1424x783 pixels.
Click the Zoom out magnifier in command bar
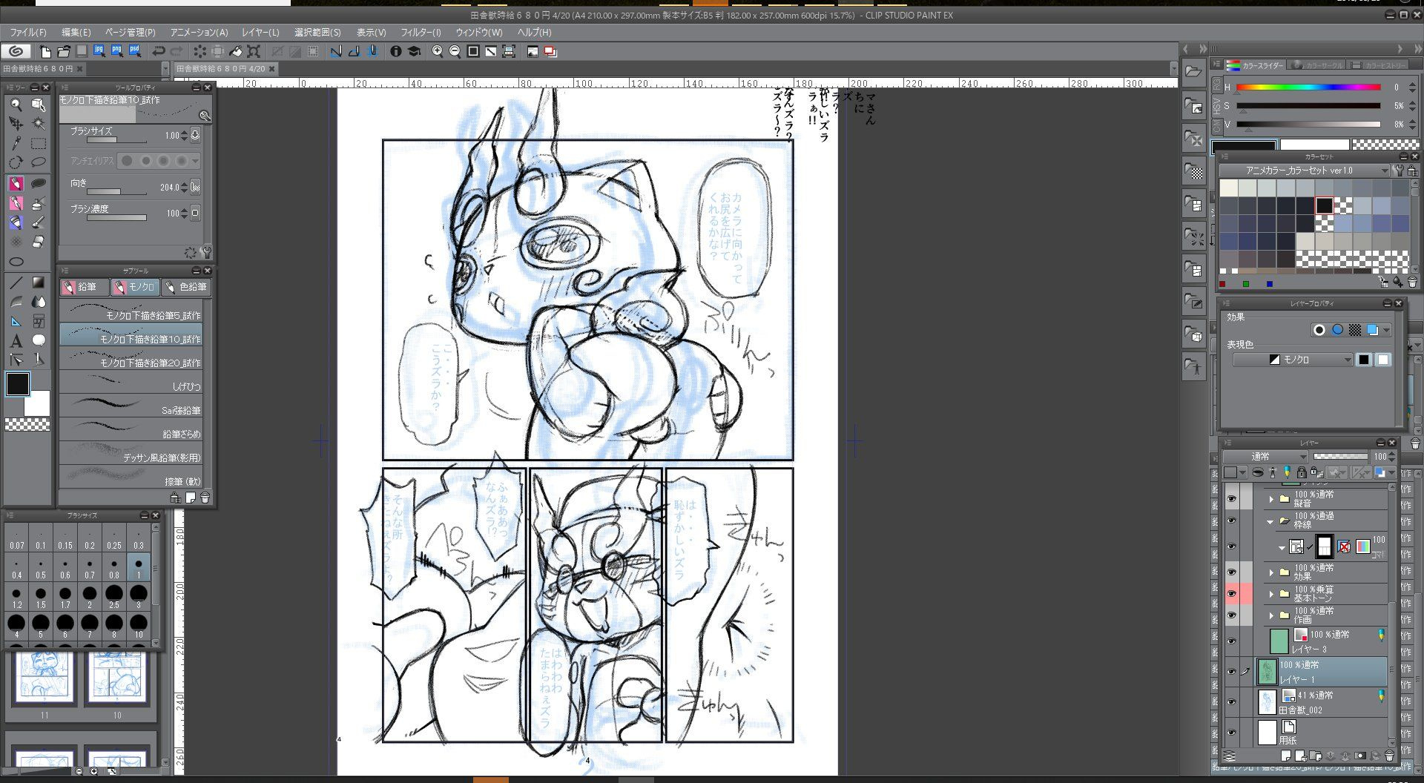(x=455, y=51)
